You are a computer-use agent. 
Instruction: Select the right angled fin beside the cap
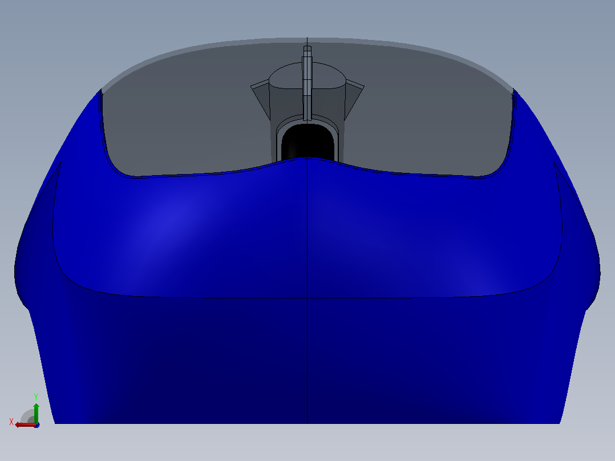pos(354,98)
